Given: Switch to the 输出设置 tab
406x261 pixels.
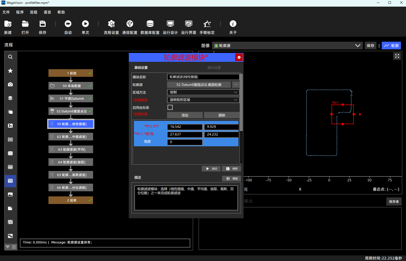Looking at the screenshot, I should pyautogui.click(x=214, y=68).
